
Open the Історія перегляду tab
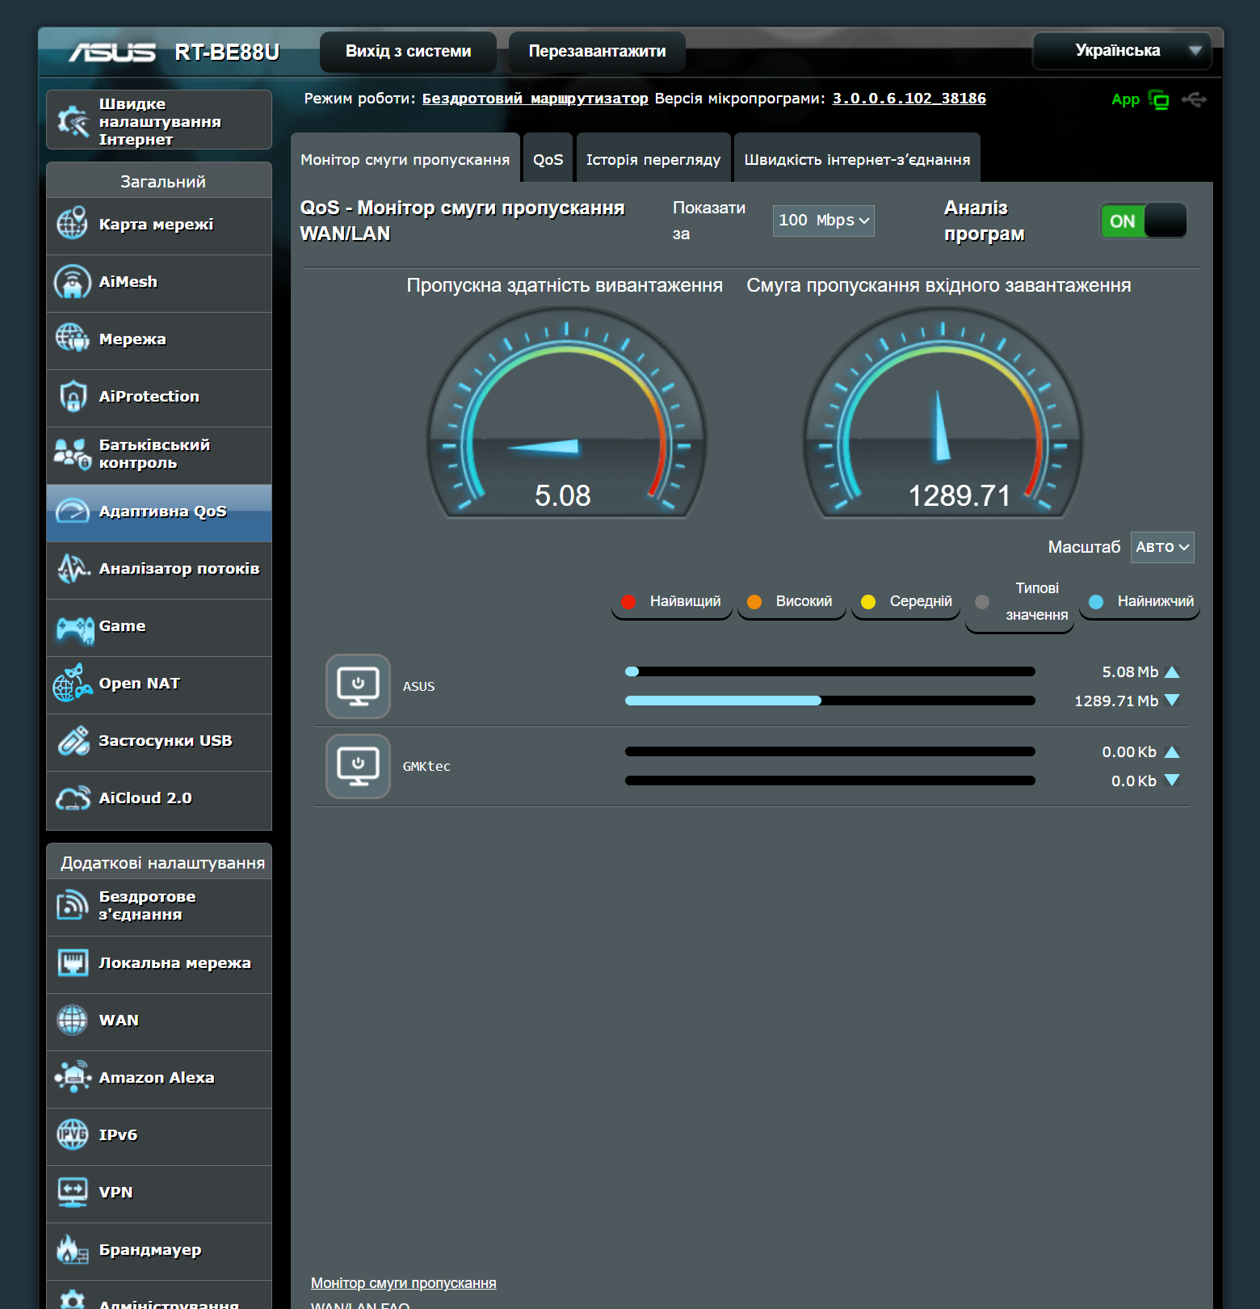653,159
